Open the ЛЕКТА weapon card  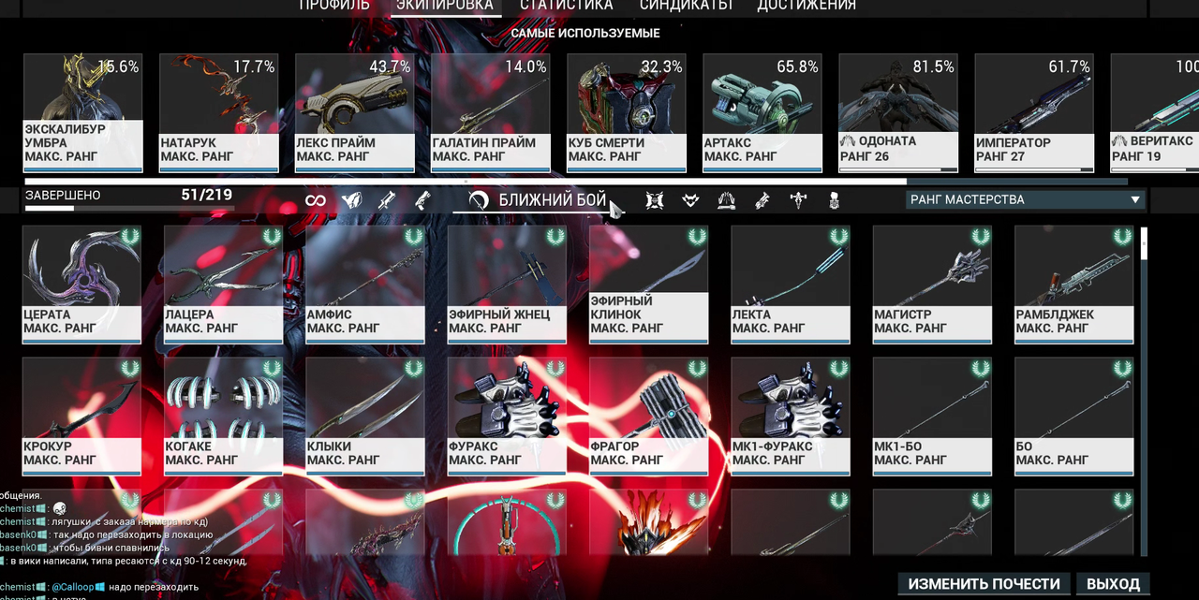pyautogui.click(x=791, y=285)
